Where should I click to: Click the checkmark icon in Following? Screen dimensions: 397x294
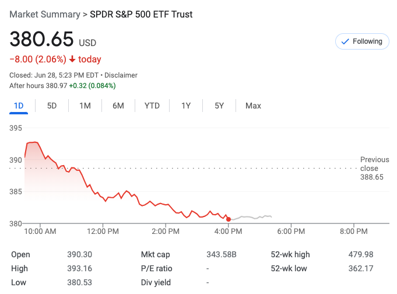(x=345, y=41)
